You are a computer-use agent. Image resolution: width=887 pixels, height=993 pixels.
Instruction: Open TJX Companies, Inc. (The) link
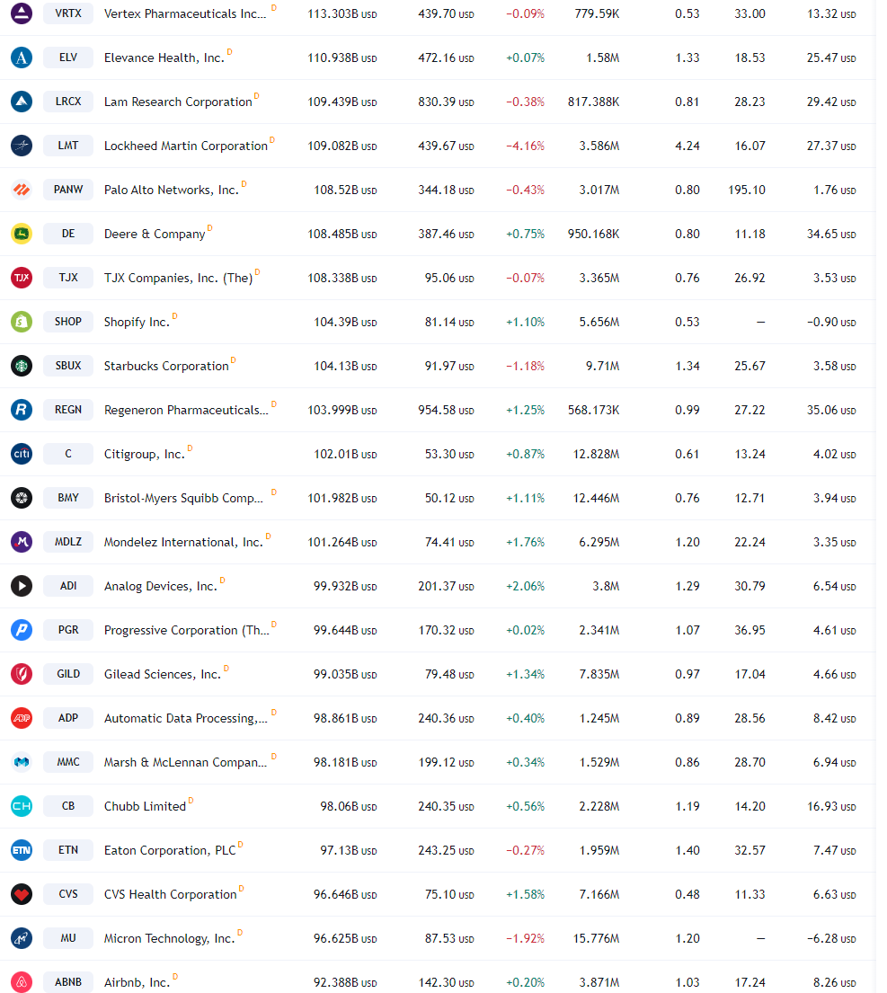(178, 278)
